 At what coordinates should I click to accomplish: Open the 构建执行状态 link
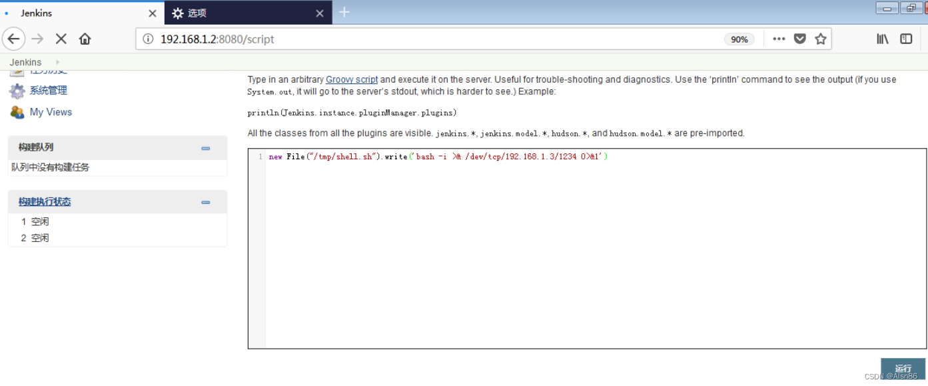45,202
